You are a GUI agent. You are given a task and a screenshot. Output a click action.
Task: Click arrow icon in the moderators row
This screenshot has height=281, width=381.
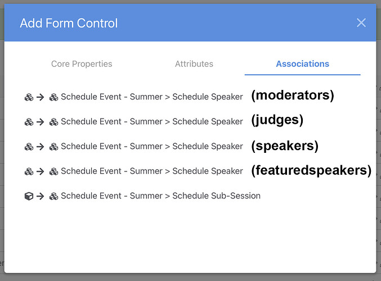tap(41, 97)
